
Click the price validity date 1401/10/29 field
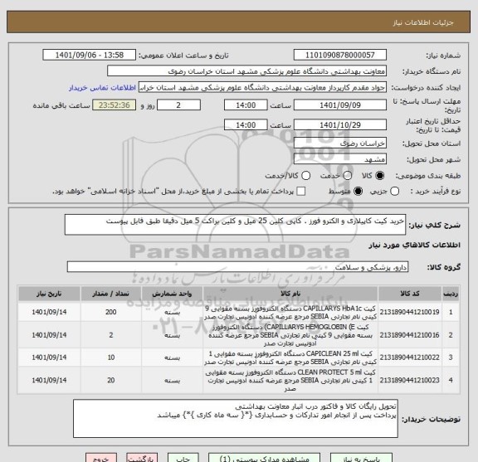click(x=340, y=125)
